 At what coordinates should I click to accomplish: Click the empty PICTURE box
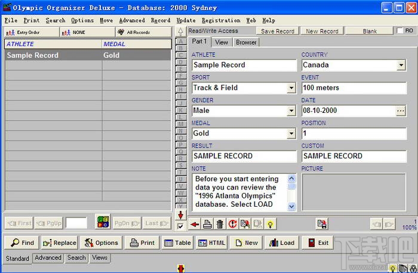(x=354, y=192)
